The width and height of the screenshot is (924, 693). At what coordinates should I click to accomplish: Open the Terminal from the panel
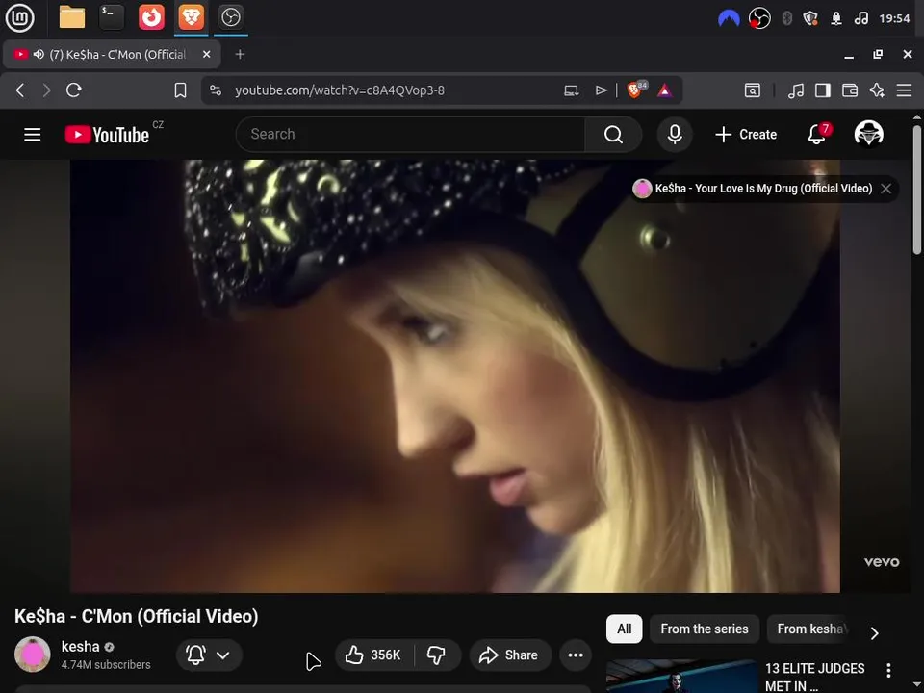click(x=112, y=17)
